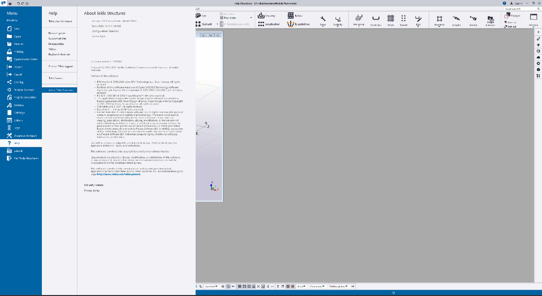
Task: Select rebar By face tool
Action: coord(295,15)
